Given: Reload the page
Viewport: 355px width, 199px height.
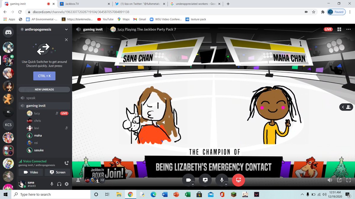Looking at the screenshot, I should point(20,12).
